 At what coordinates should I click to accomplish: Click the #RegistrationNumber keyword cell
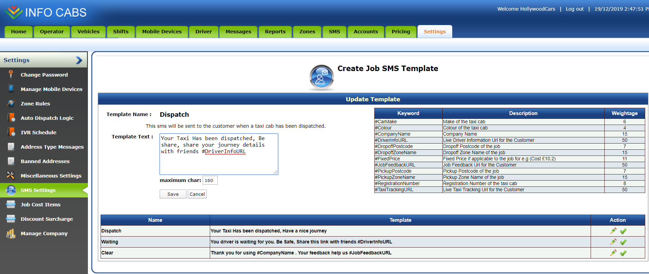point(408,183)
